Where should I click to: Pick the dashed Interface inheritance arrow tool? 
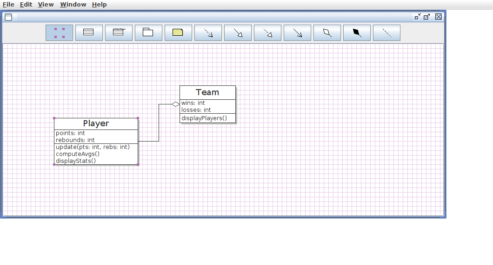(267, 32)
